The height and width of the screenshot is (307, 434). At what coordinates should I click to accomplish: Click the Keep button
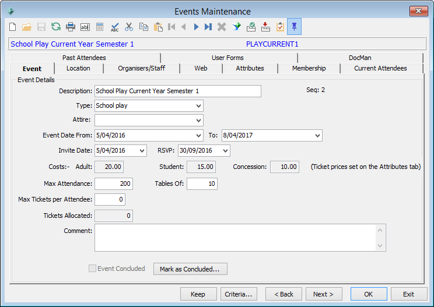click(x=198, y=294)
